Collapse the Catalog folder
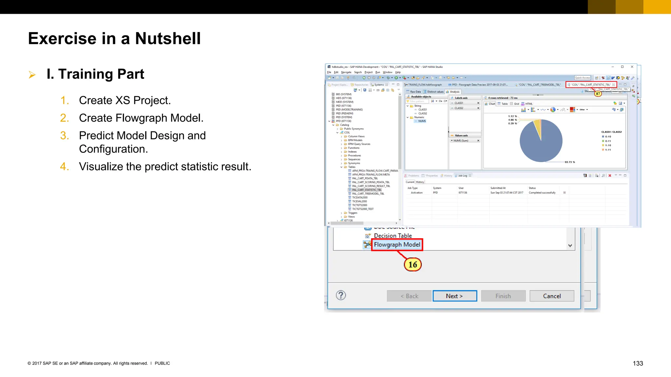Screen dimensions: 671x377 (x=333, y=125)
